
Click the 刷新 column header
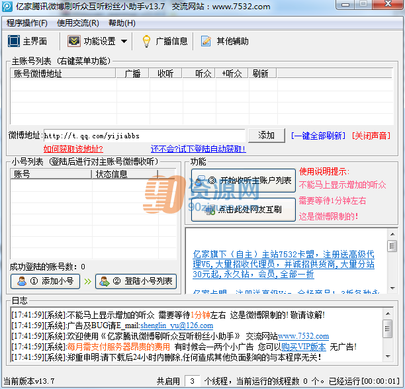(x=263, y=73)
